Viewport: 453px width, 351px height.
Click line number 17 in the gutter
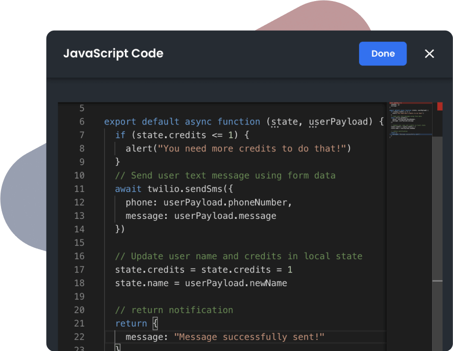(79, 270)
